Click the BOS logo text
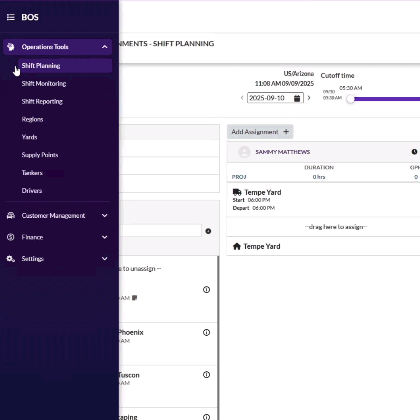This screenshot has width=420, height=420. coord(30,17)
